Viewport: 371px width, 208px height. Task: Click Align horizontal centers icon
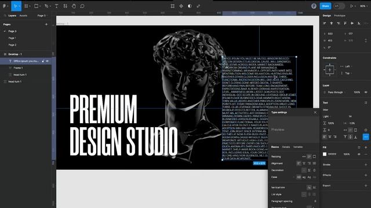pos(332,23)
